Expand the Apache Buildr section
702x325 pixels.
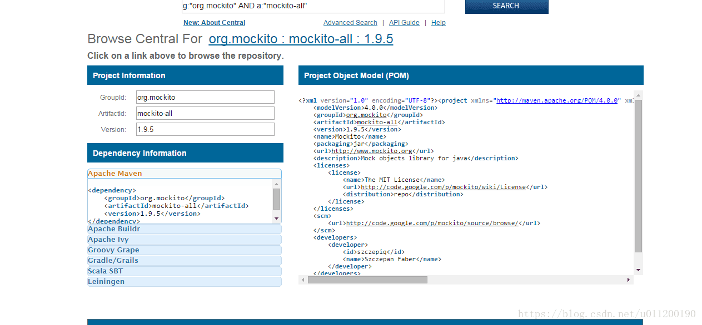[x=185, y=229]
